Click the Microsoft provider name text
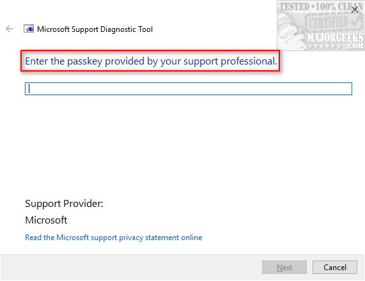 46,220
